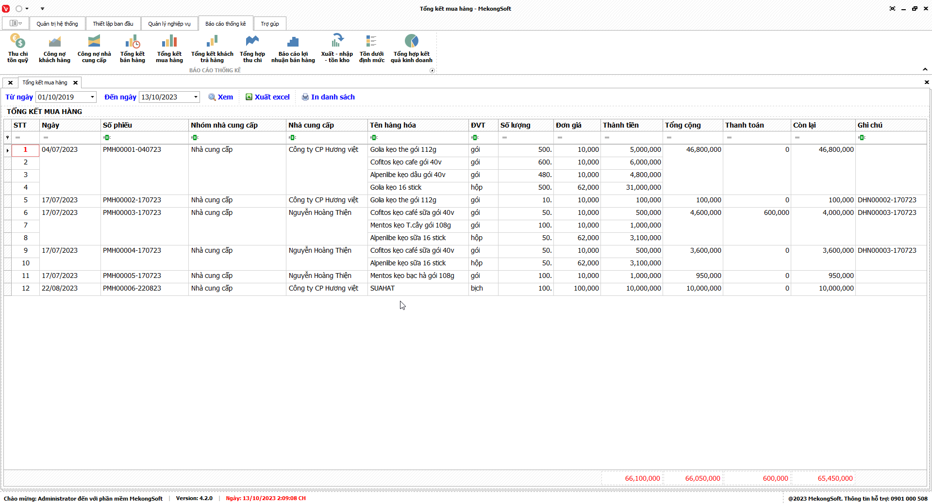Click the Xem button to view results
The width and height of the screenshot is (932, 504).
tap(221, 97)
